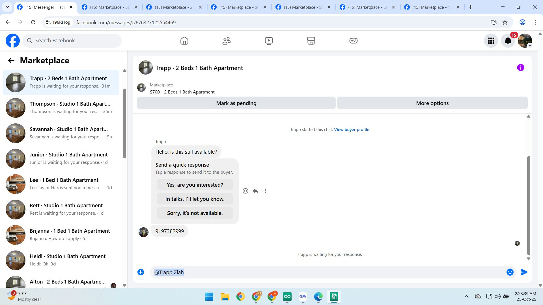
Task: Open the Junior Studio 1 Bath Apartment chat
Action: (61, 158)
